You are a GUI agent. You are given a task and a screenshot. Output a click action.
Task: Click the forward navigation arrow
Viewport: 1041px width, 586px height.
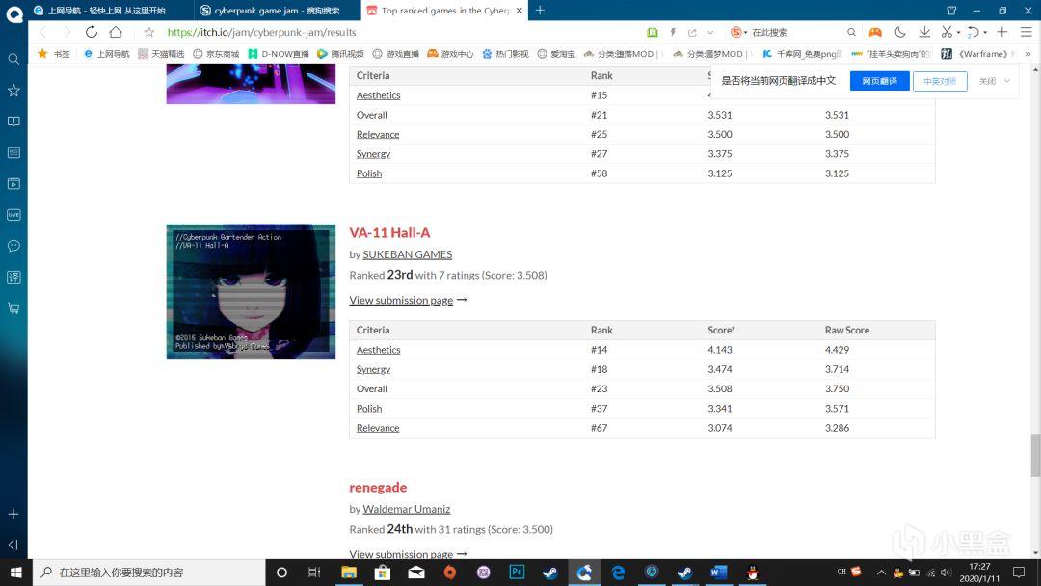(x=67, y=32)
